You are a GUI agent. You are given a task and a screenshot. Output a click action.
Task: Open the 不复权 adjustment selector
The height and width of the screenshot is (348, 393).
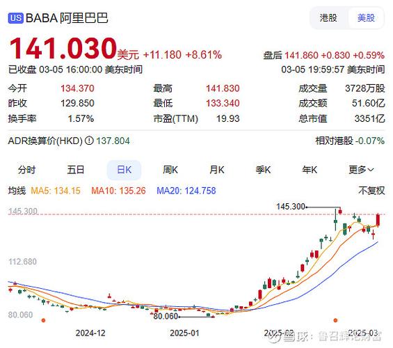coord(371,191)
